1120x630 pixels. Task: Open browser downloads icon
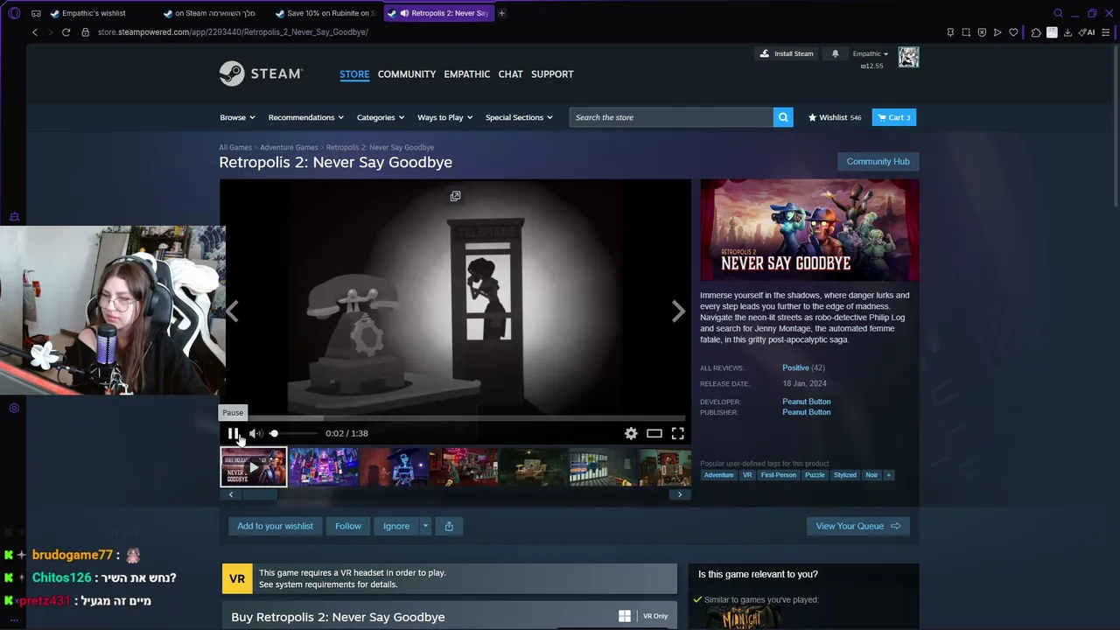[x=1067, y=32]
